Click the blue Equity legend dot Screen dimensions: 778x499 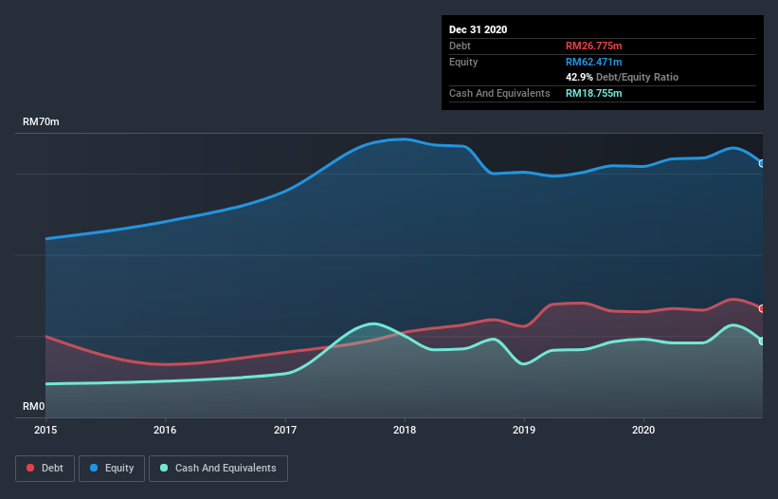[x=94, y=468]
